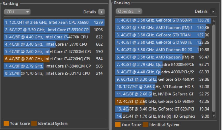Open the OpenGL ranking type dropdown

[129, 11]
